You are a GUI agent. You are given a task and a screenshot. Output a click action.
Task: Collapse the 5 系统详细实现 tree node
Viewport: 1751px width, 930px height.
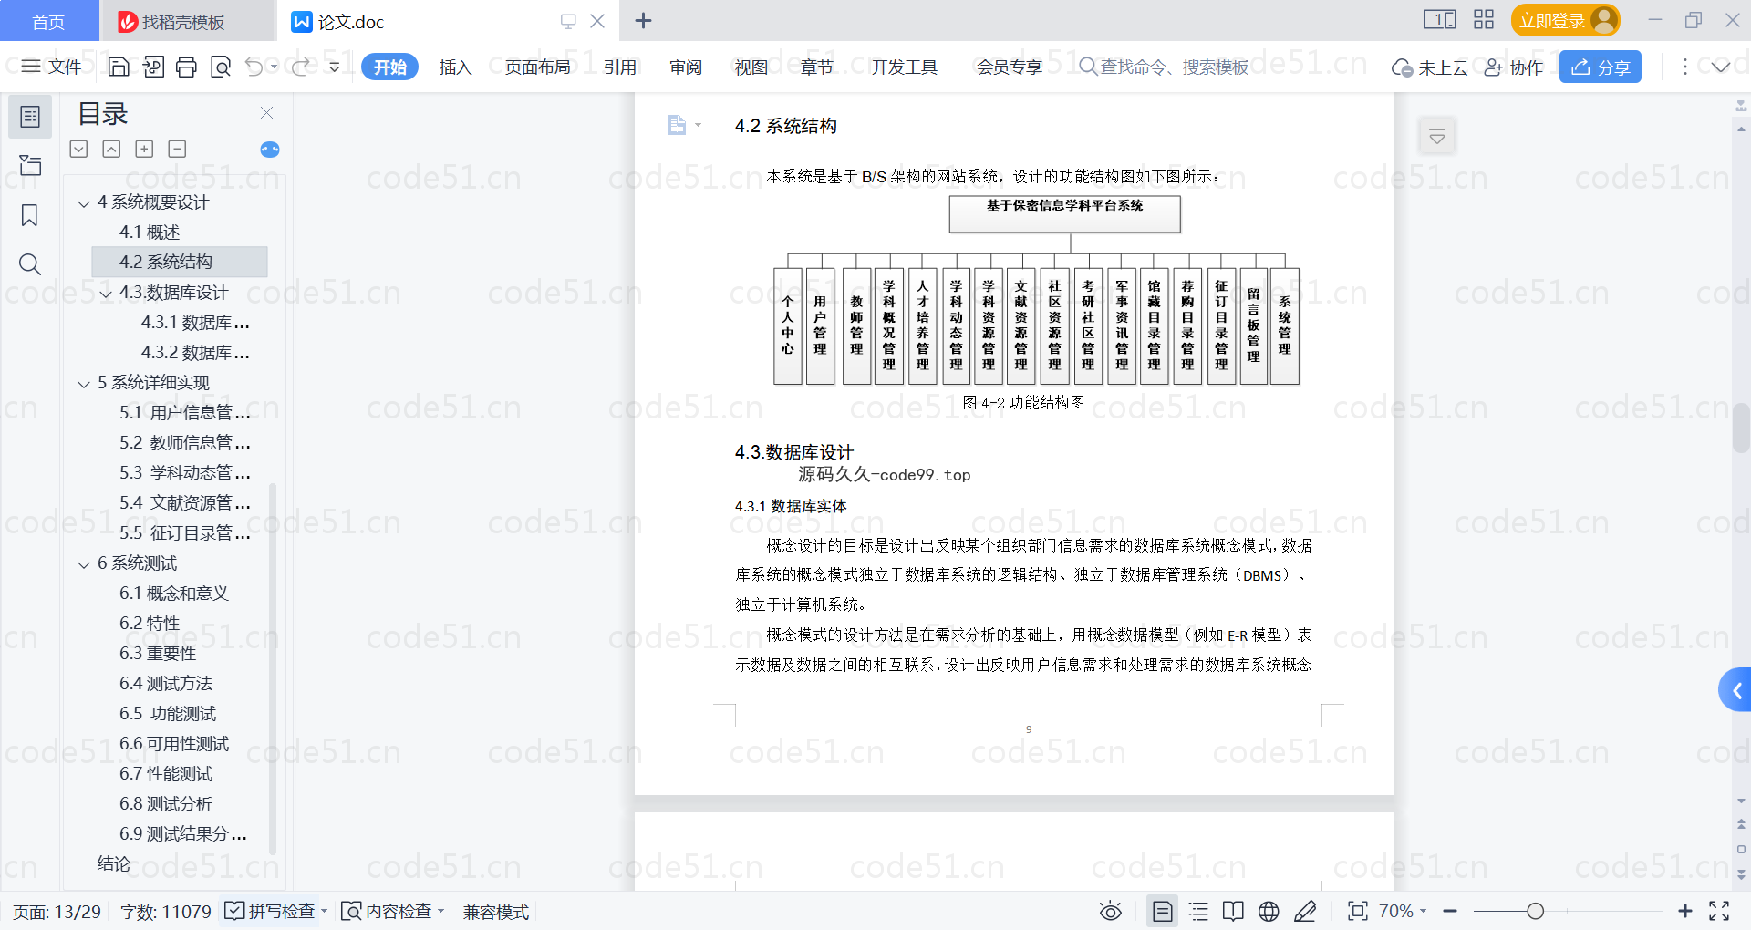coord(84,384)
